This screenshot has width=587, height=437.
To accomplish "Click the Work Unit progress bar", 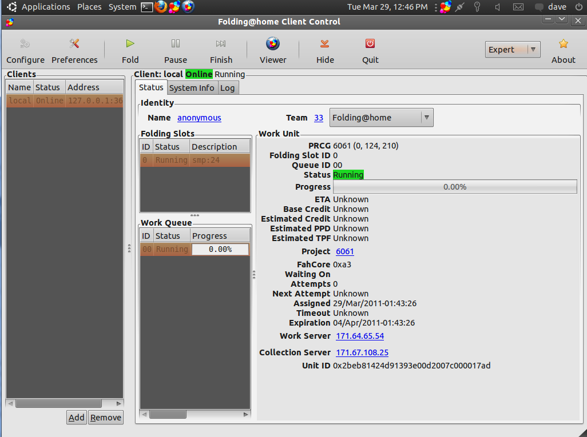I will [455, 187].
